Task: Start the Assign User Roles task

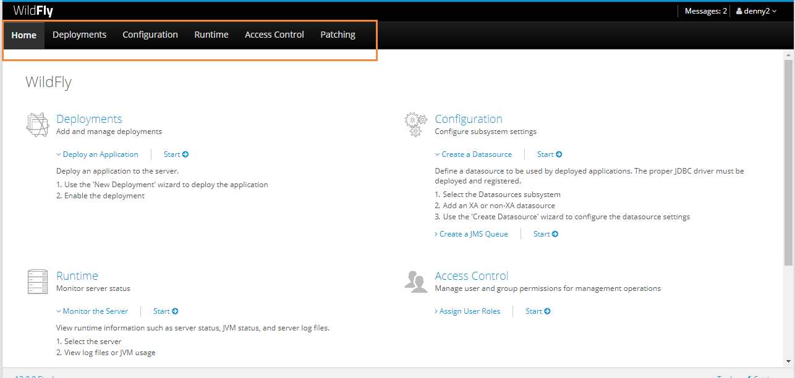Action: click(538, 311)
